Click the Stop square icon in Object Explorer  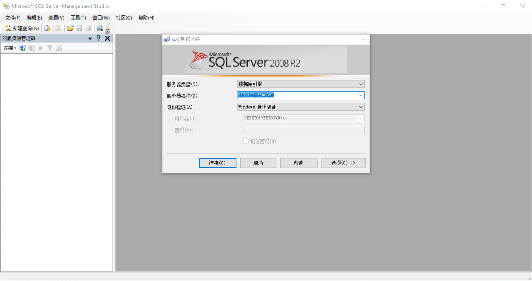click(x=41, y=48)
